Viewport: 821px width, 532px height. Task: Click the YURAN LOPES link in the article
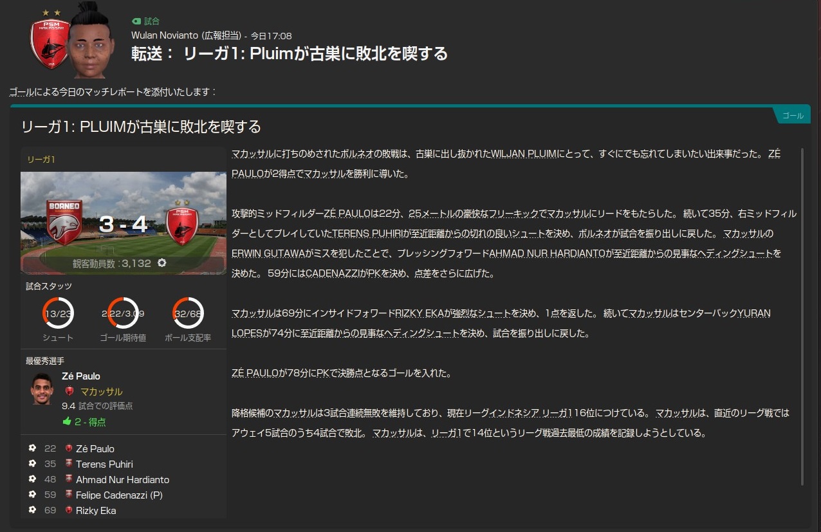tap(754, 313)
